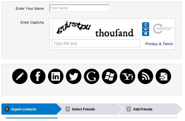Select the LinkedIn import icon
Viewport: 185px width, 121px height.
coord(56,76)
